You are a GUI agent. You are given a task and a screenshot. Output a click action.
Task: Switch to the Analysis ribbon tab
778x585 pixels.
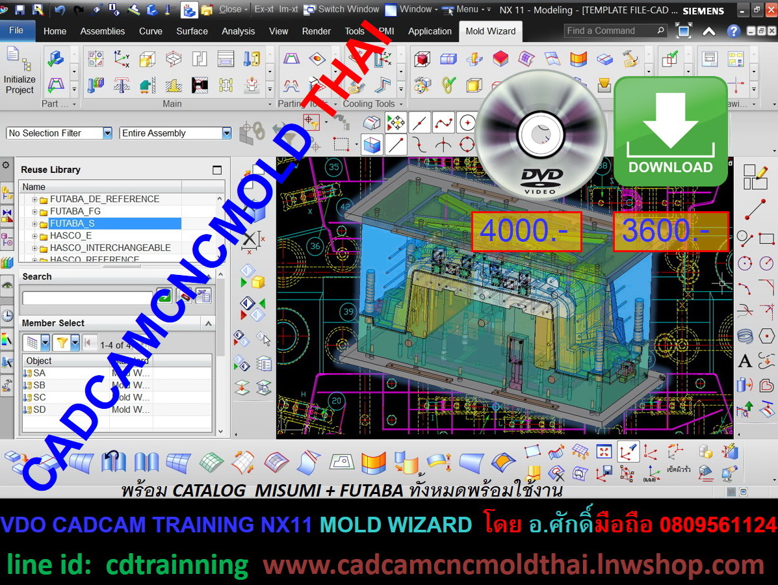point(239,31)
